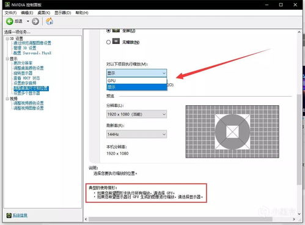
Task: Click the scaling preview test pattern
Action: (x=232, y=131)
